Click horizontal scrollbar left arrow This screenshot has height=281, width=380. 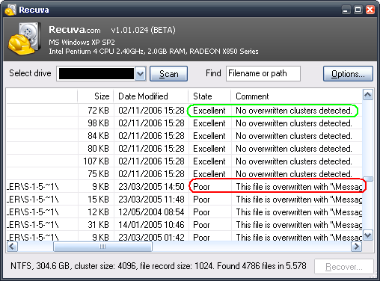pyautogui.click(x=12, y=247)
